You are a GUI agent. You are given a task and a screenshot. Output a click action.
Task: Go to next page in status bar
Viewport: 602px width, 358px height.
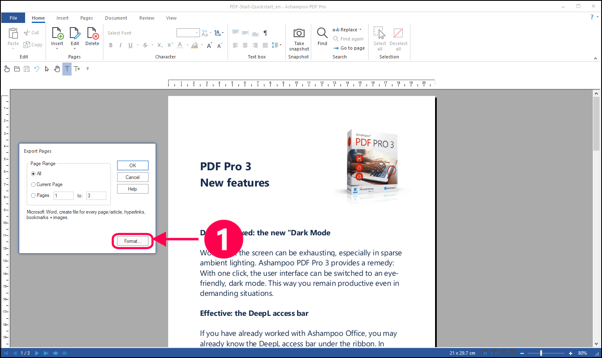click(37, 353)
